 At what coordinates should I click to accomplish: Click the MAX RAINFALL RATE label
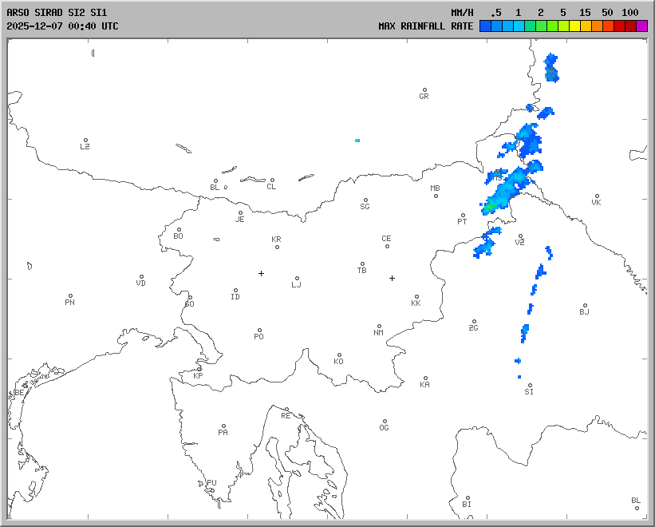coord(425,26)
